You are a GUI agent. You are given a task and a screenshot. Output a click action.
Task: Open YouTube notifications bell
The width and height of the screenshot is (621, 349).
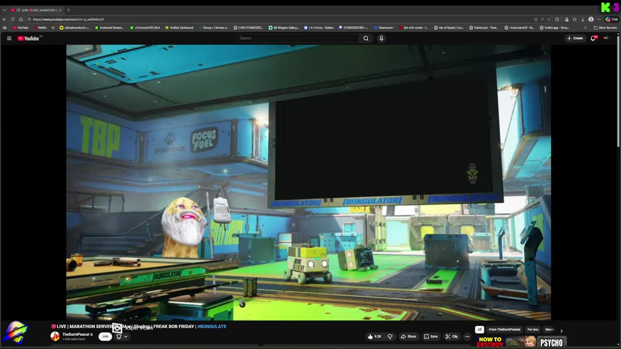pos(593,38)
